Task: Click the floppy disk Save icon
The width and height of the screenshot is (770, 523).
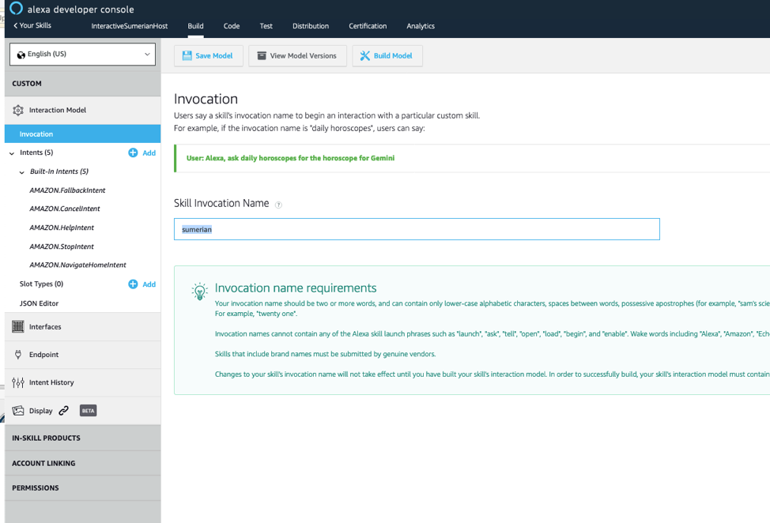Action: click(x=187, y=56)
